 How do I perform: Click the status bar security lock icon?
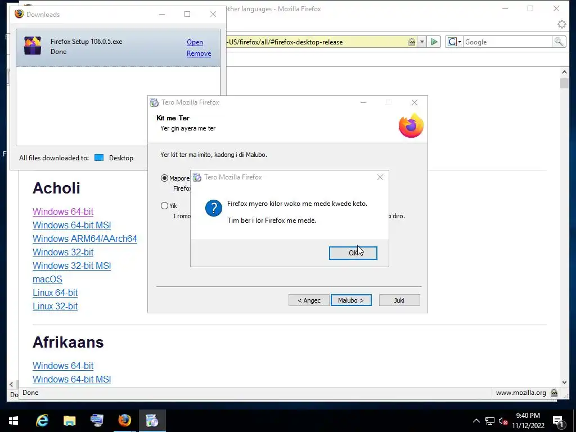tap(554, 393)
